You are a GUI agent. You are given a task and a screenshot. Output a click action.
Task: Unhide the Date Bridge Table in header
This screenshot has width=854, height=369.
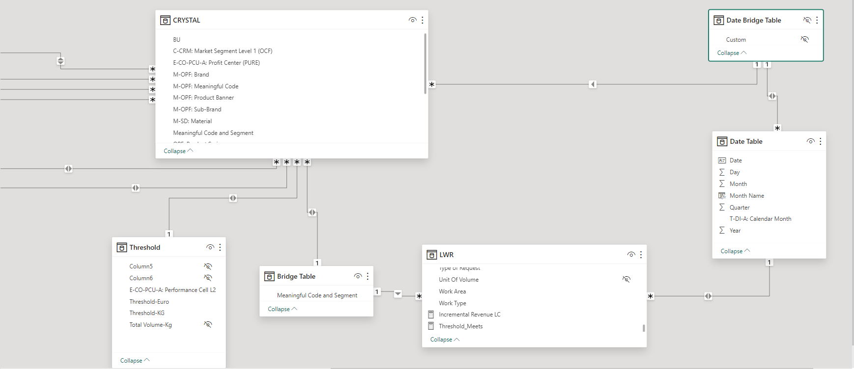pyautogui.click(x=807, y=20)
